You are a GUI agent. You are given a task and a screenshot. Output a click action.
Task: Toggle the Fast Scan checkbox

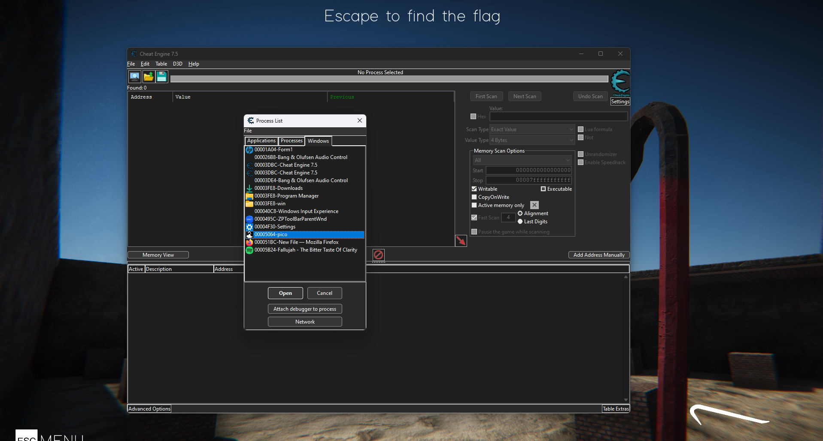pyautogui.click(x=474, y=218)
